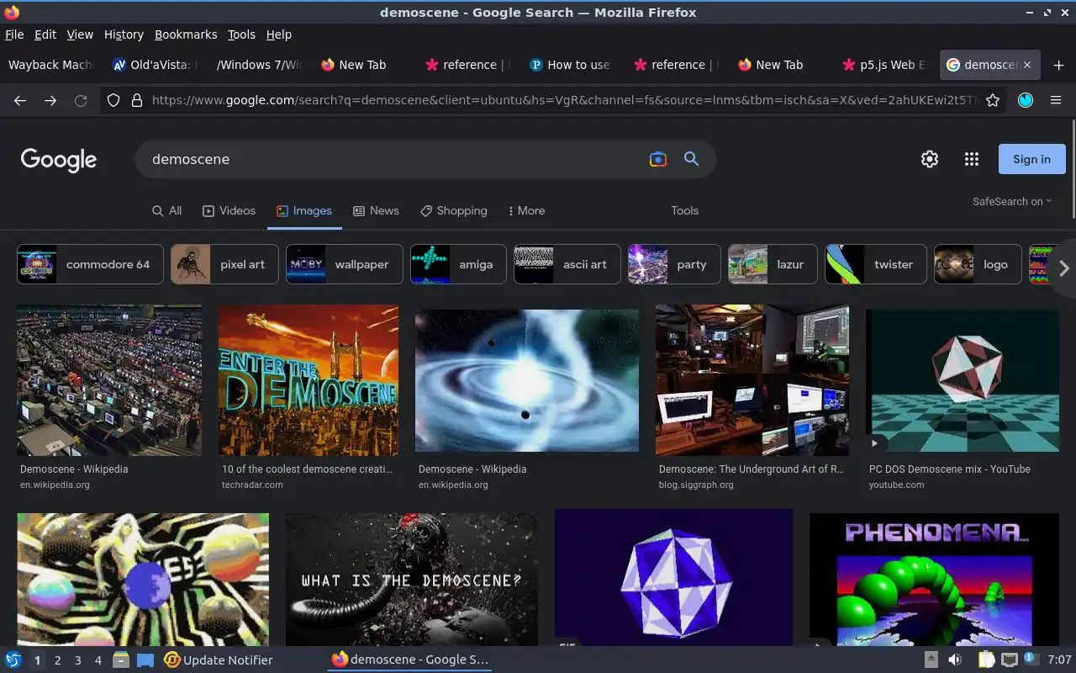Reload the page with the refresh icon
Screen dimensions: 1076x673
click(x=81, y=100)
